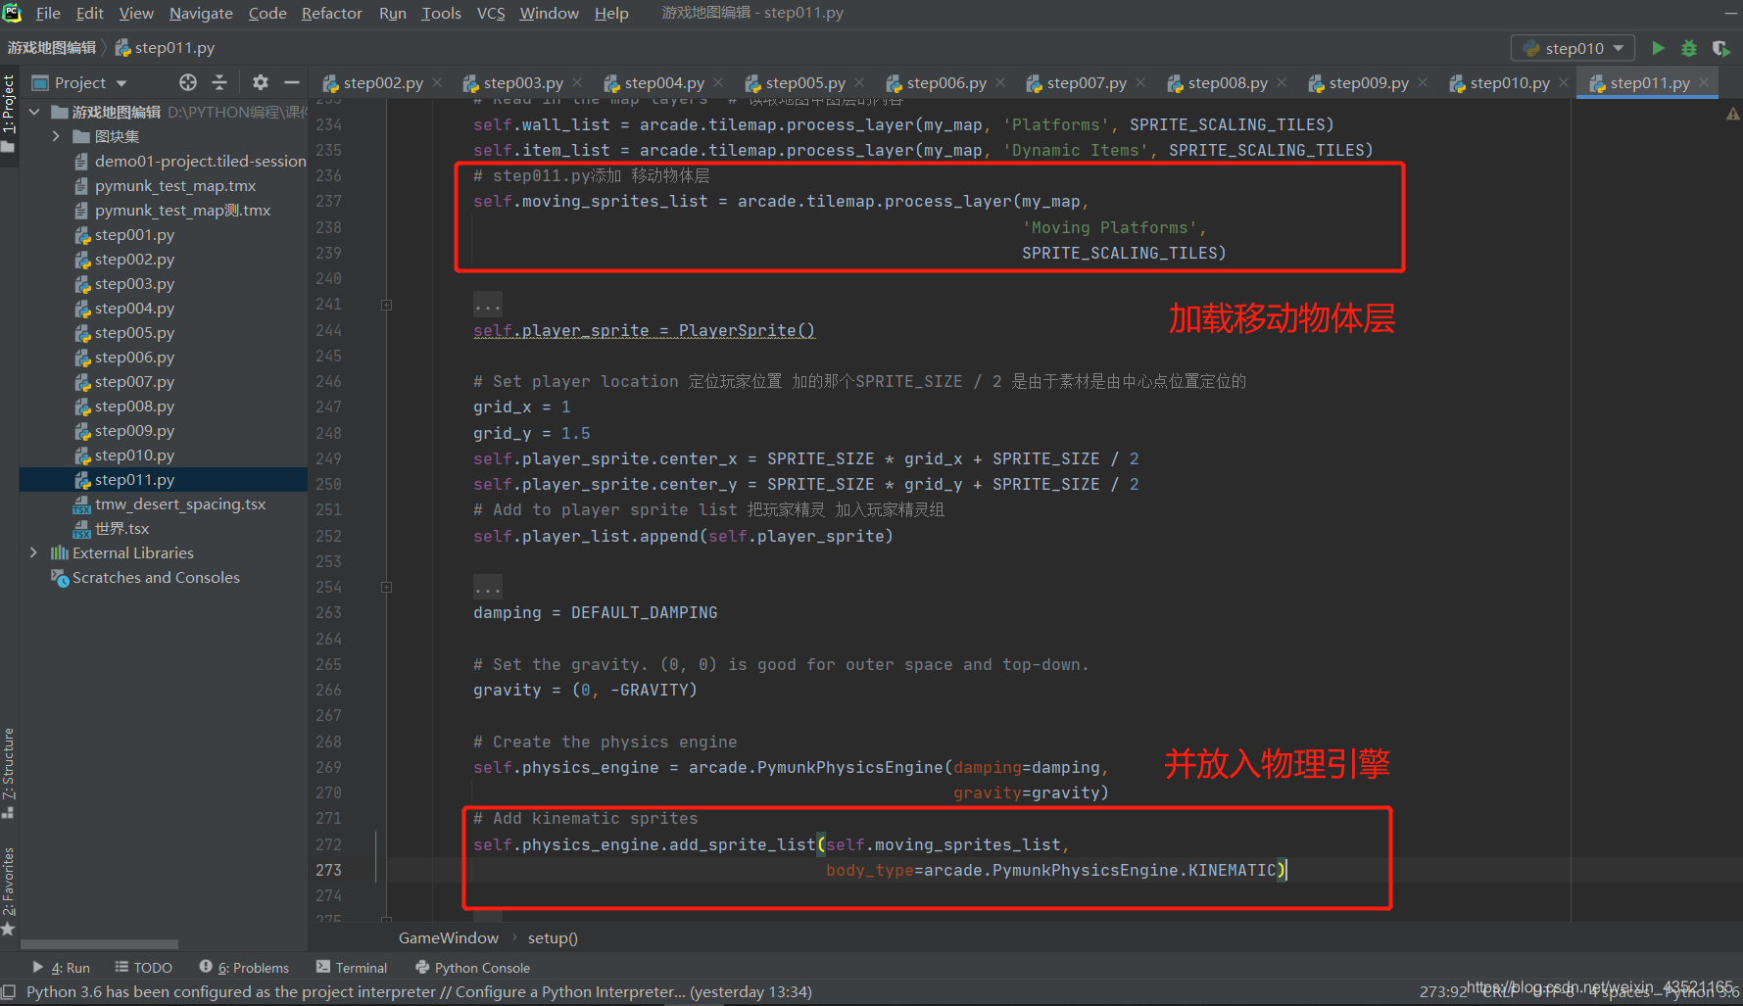1743x1006 pixels.
Task: Open the Python Console tool window
Action: coord(472,967)
